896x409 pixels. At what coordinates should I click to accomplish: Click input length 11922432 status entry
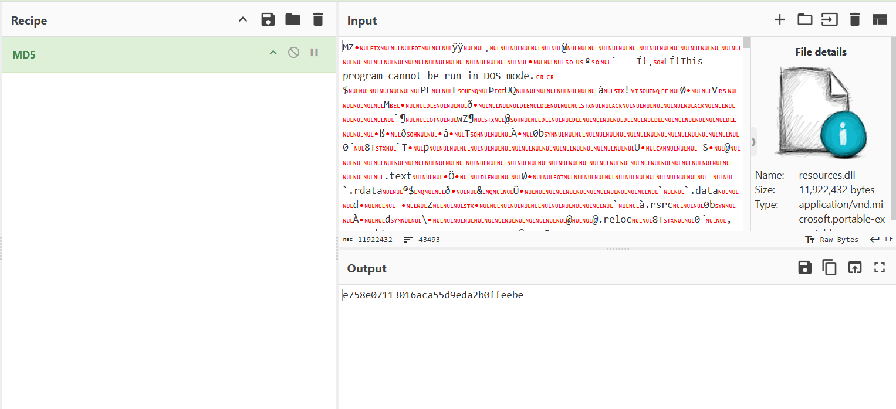368,240
